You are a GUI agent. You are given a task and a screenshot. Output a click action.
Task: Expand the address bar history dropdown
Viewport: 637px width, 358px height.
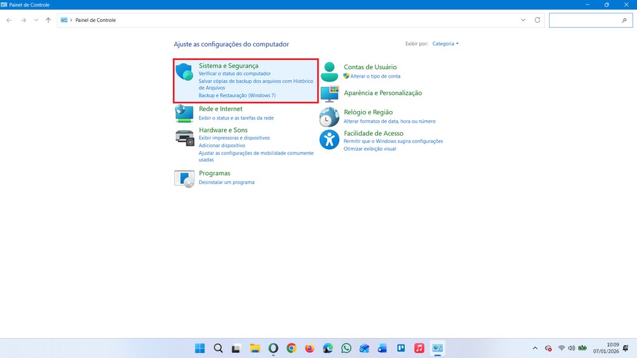(x=523, y=20)
